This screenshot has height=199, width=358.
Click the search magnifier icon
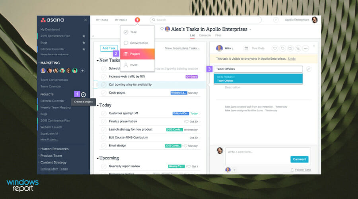tap(154, 20)
